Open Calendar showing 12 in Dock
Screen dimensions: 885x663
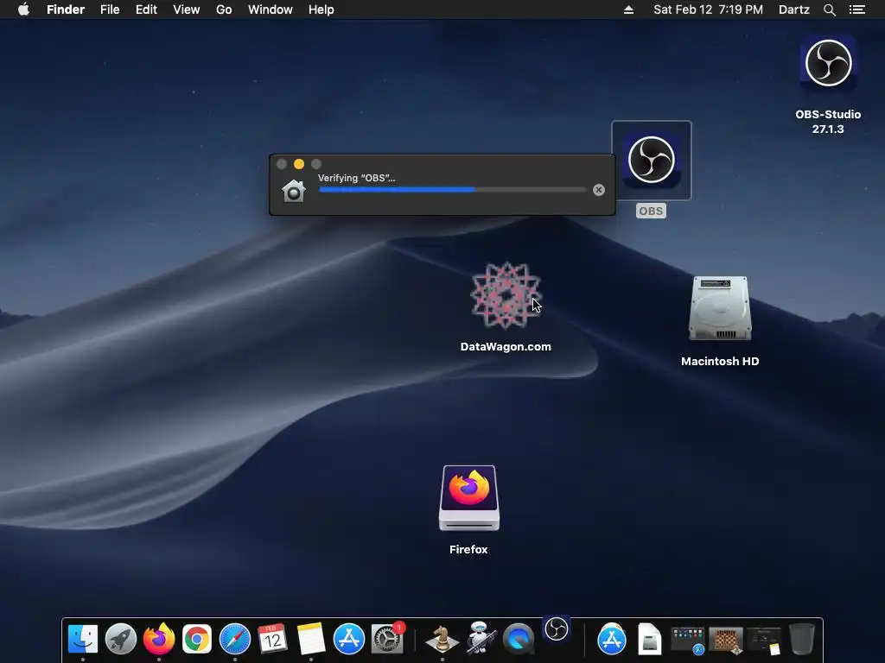272,640
